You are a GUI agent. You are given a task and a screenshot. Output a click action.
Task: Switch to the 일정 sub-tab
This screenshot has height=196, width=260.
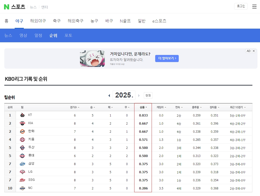click(38, 35)
